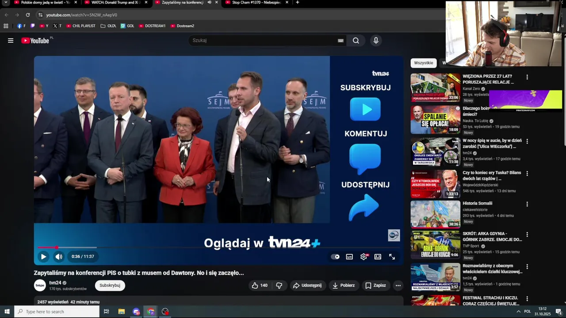Screen dimensions: 566x318
Task: Open options for Czy to koniec ery Tuska video
Action: pyautogui.click(x=527, y=174)
